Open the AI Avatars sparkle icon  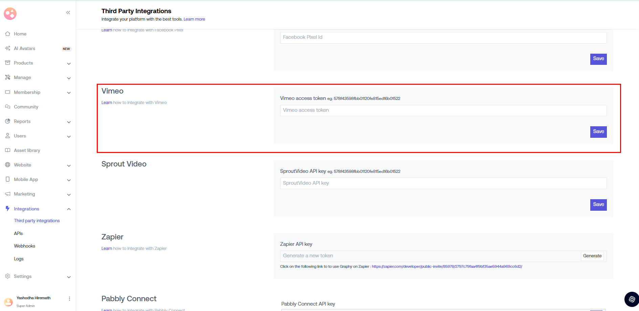tap(7, 48)
